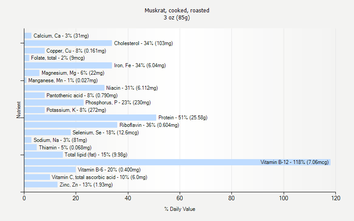Select the Total lipid (fat) label
Screen dimensions: 354x221
click(x=96, y=155)
